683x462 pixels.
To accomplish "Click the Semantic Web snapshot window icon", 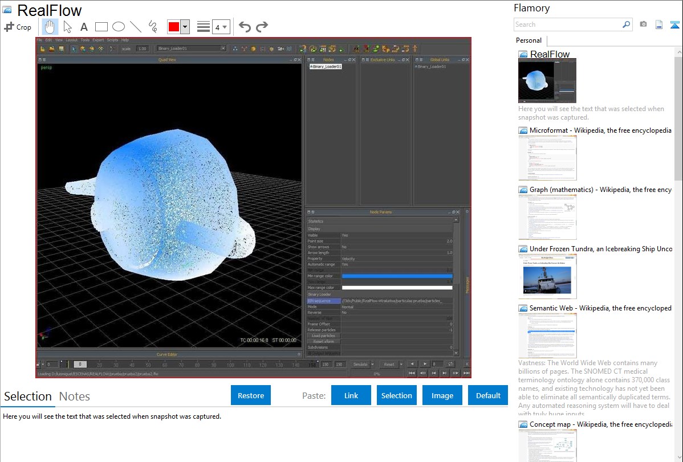I will pos(523,308).
